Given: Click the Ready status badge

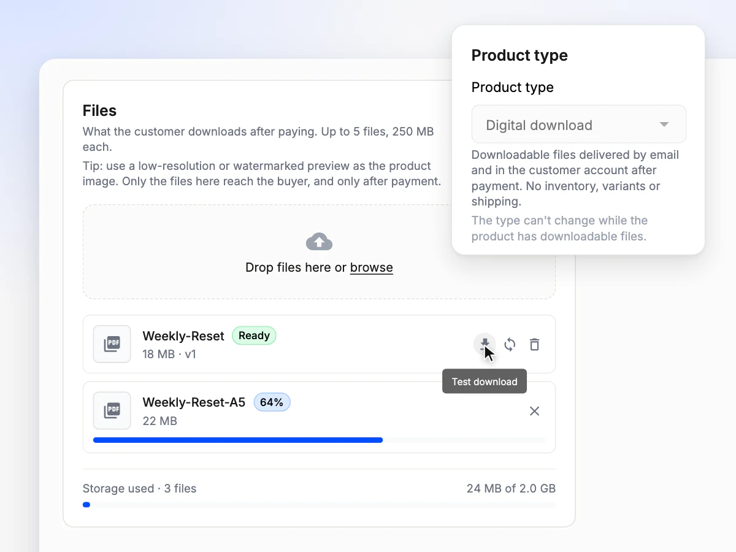Looking at the screenshot, I should (x=254, y=335).
